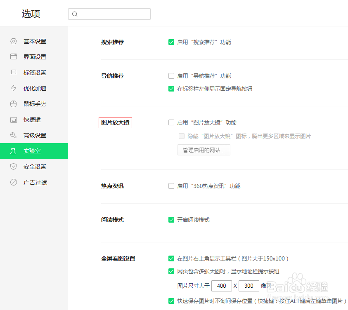The height and width of the screenshot is (310, 348).
Task: Uncheck 在标签栏左侧显示固定导航按钮
Action: click(171, 89)
